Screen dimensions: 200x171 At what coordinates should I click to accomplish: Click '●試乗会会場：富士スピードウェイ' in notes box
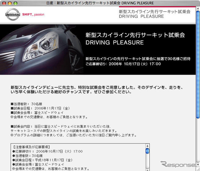[x=38, y=164]
